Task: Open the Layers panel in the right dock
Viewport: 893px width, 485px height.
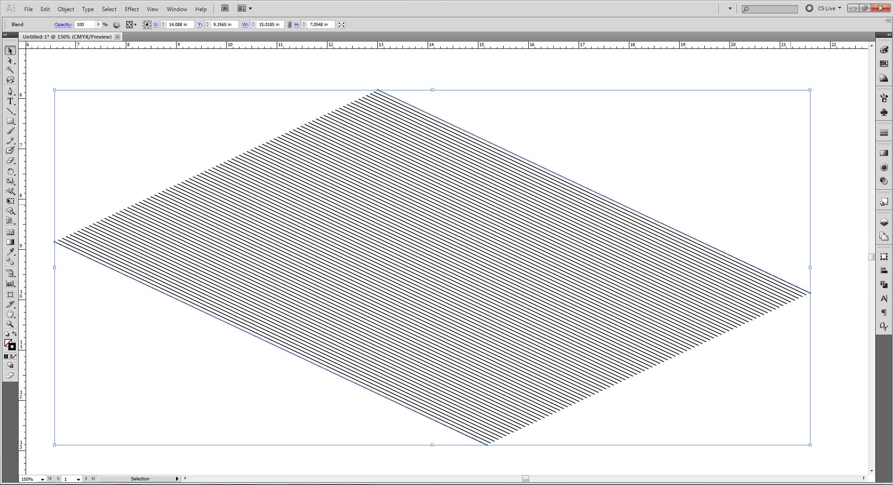Action: 884,223
